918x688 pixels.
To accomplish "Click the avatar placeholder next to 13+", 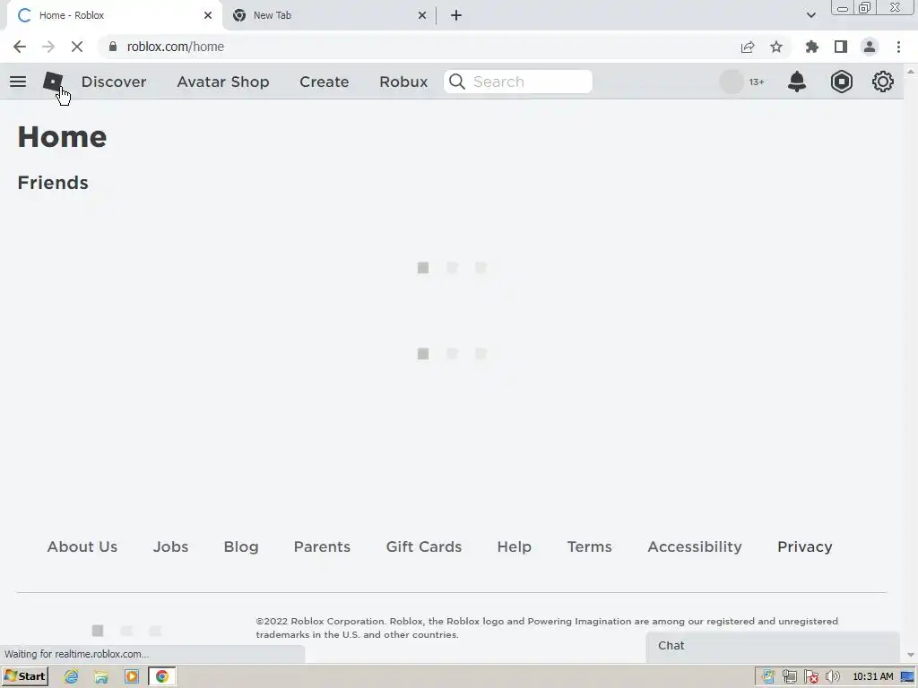I will pyautogui.click(x=732, y=82).
